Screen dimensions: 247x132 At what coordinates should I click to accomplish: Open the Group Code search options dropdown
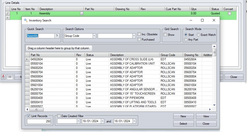point(94,36)
